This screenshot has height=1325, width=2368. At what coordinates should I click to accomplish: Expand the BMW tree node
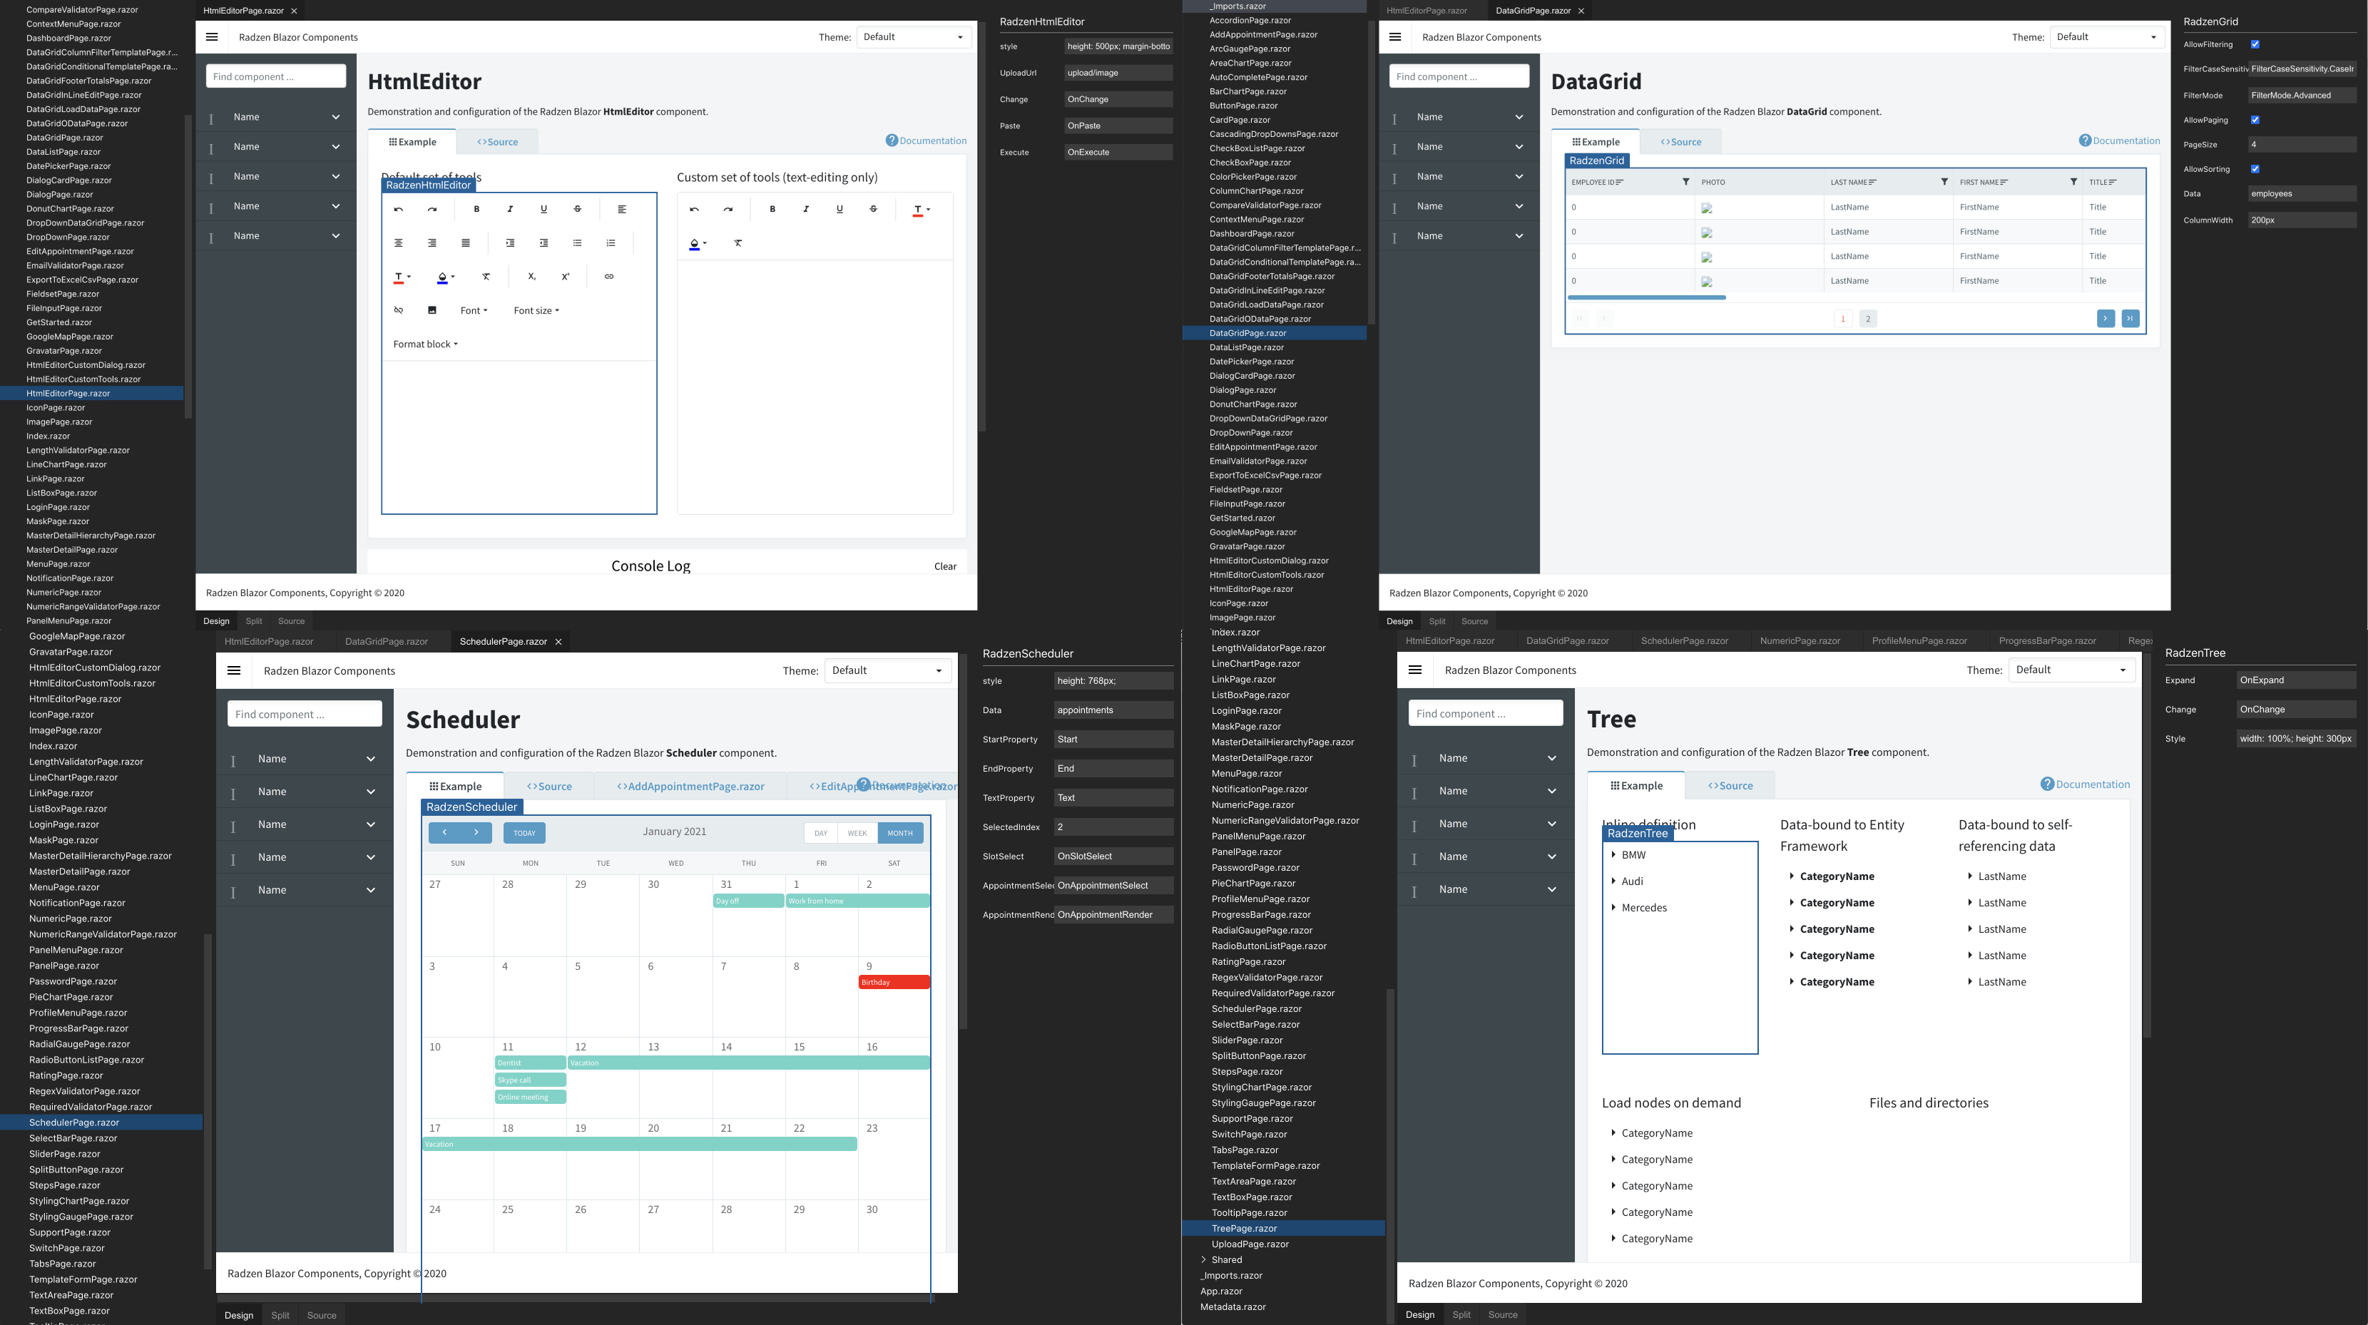click(1613, 854)
